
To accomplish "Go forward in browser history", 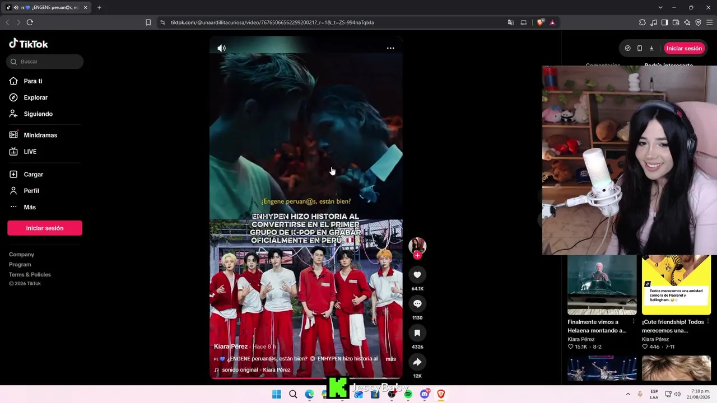I will tap(18, 22).
